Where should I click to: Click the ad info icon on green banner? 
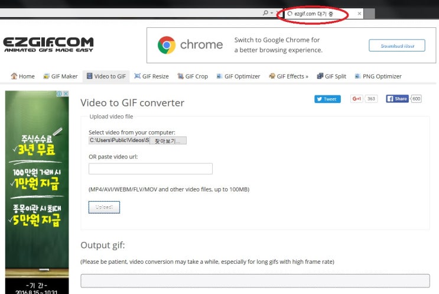coord(59,93)
